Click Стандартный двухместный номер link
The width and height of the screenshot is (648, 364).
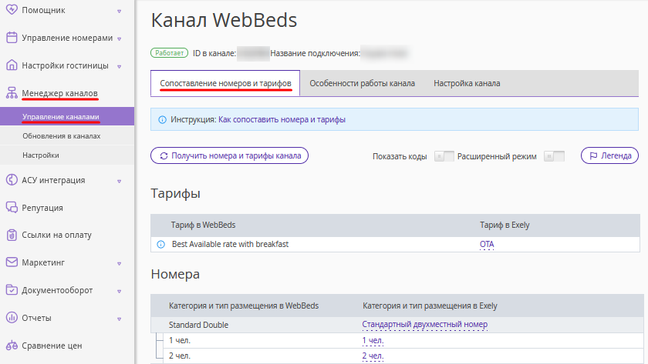(425, 325)
